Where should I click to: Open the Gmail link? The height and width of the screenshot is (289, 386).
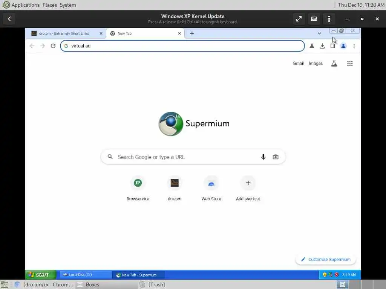coord(298,63)
